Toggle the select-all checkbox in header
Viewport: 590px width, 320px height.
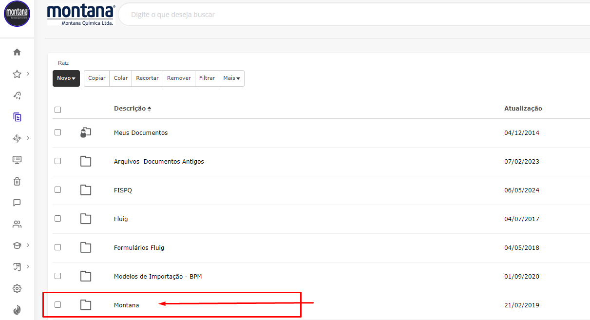point(58,110)
